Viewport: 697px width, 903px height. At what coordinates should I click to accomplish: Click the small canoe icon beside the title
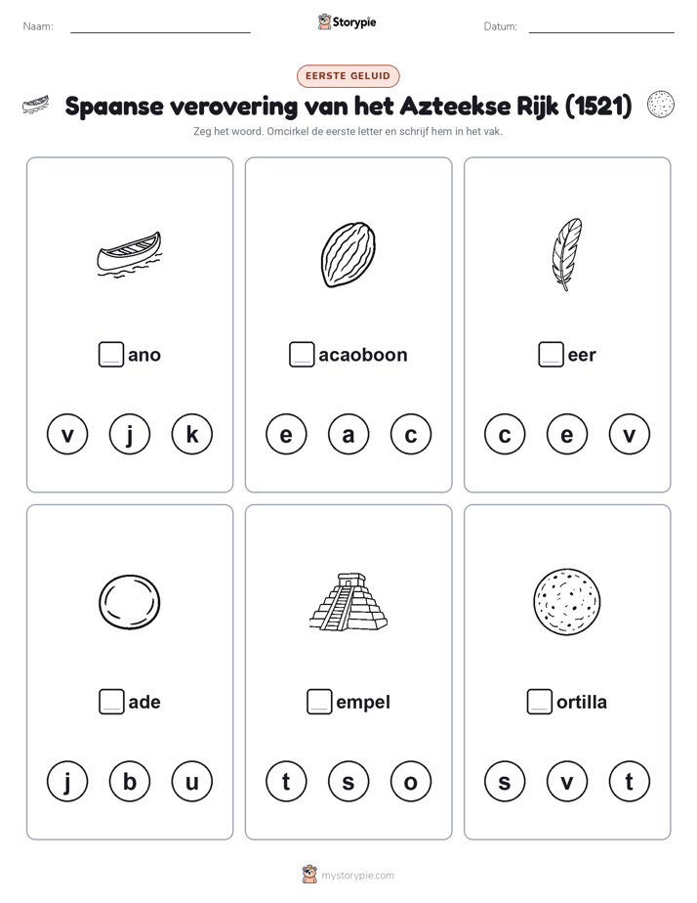pos(36,105)
